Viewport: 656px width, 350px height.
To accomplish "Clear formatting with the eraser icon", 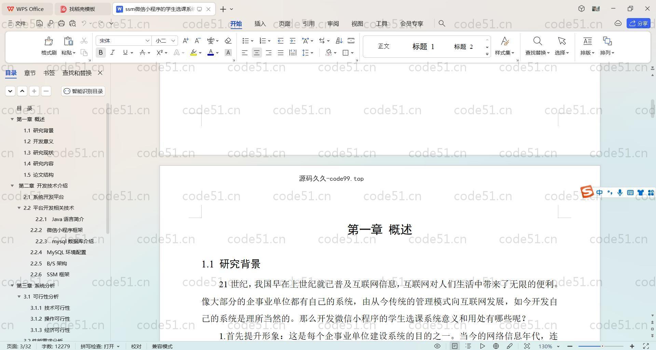I will coord(228,41).
